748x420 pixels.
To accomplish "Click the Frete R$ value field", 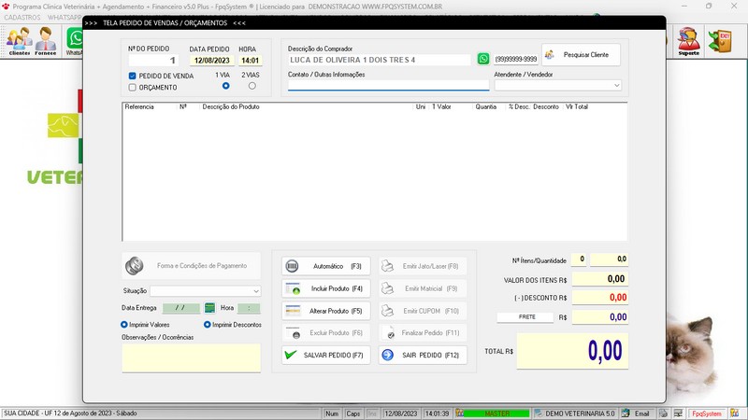I will (600, 317).
